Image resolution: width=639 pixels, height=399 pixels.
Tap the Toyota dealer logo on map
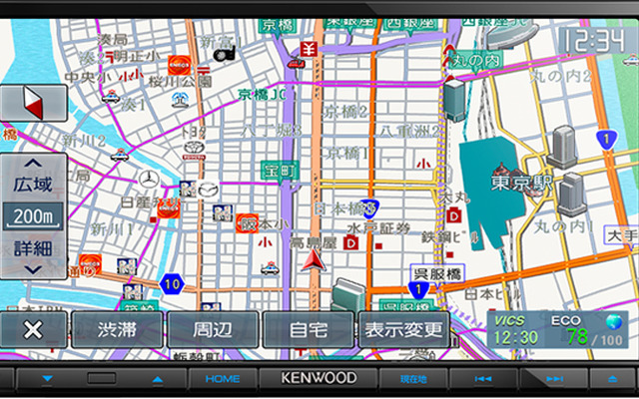point(194,151)
